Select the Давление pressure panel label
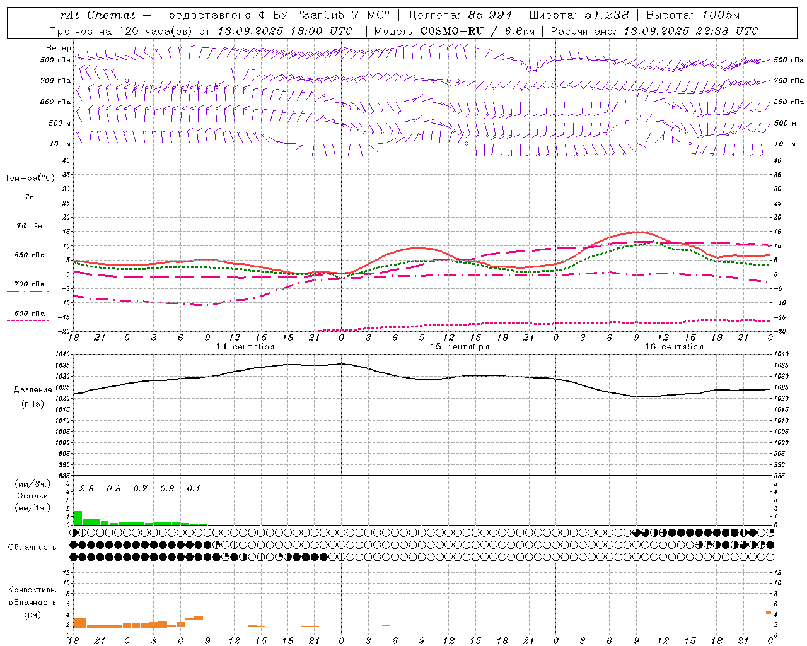Viewport: 807px width, 646px height. tap(33, 390)
